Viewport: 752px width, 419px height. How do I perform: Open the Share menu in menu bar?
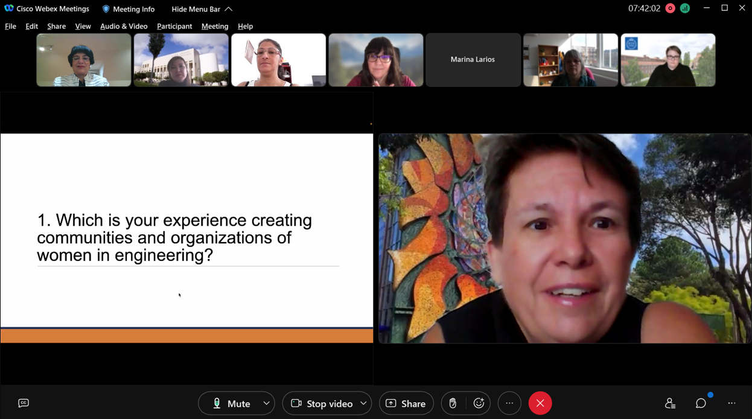(x=56, y=26)
